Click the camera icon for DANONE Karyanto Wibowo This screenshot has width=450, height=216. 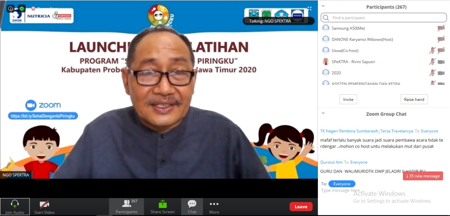click(441, 39)
